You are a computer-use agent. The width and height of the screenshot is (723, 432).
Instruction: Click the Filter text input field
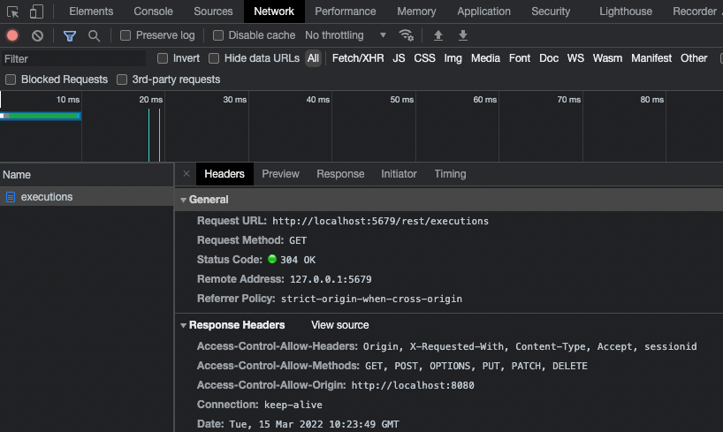click(73, 58)
